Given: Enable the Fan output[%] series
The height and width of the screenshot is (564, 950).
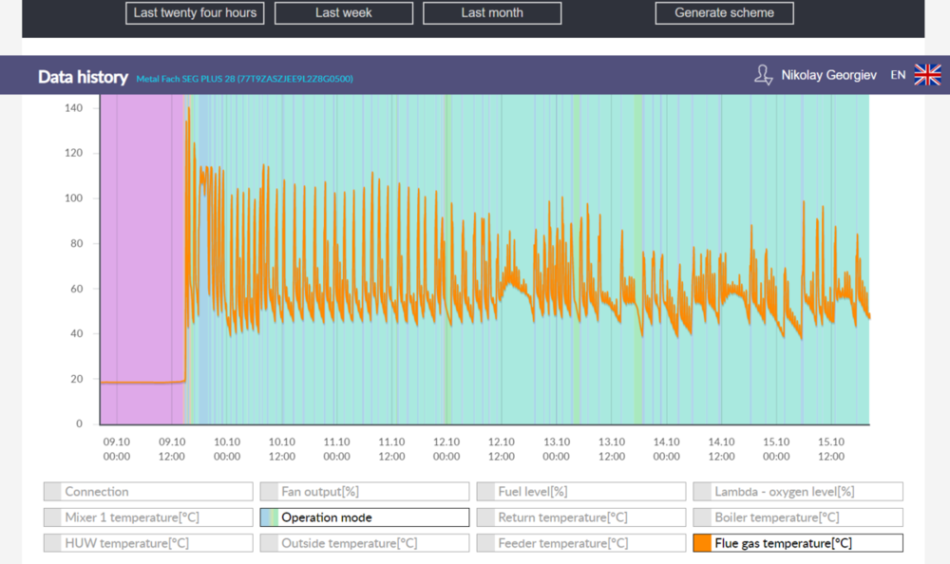Looking at the screenshot, I should click(x=364, y=492).
